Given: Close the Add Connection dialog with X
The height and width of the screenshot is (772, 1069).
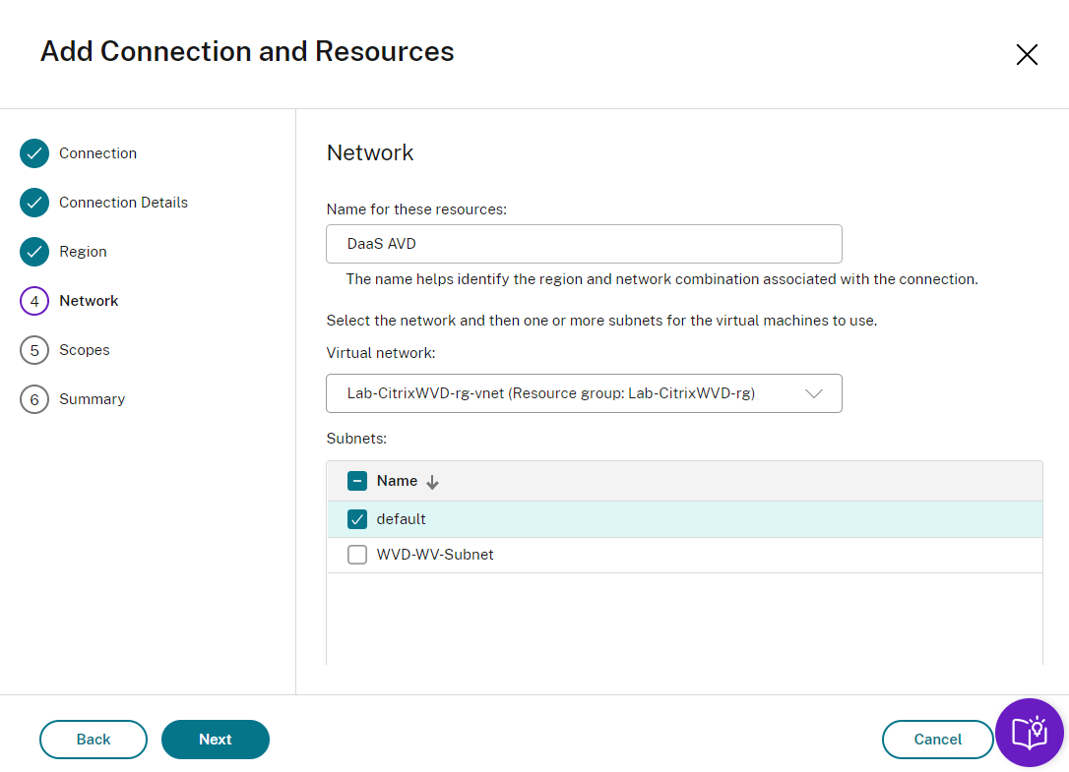Looking at the screenshot, I should point(1027,55).
